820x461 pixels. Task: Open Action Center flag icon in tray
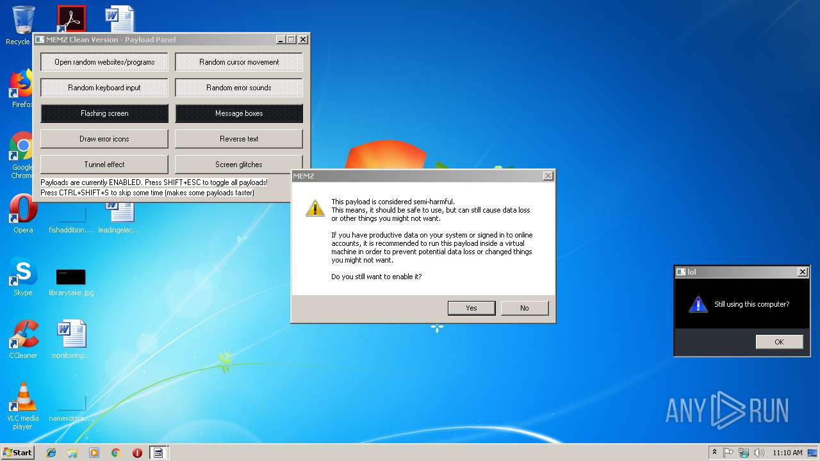728,453
